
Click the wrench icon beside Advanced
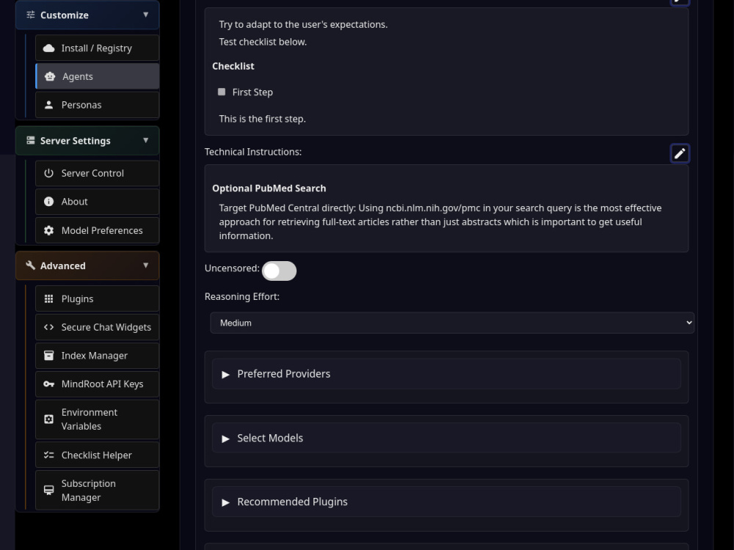[30, 265]
